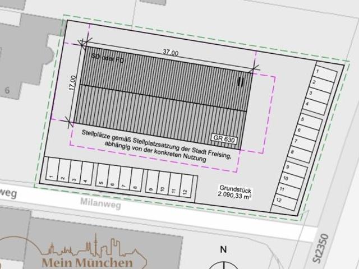Image resolution: width=359 pixels, height=269 pixels.
Task: Click the line "Stellplätze gemäß Stellplatzsatzung der Stadt Freising"
Action: coord(157,145)
